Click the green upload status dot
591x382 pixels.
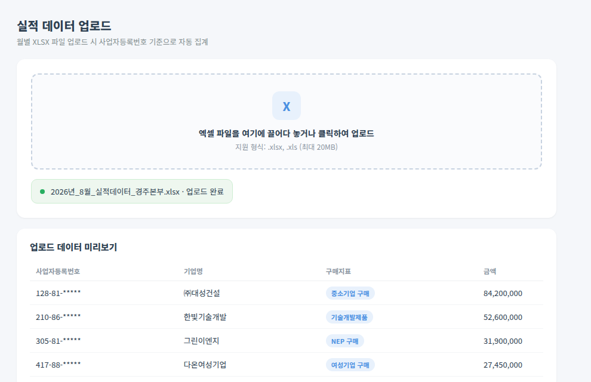coord(42,192)
